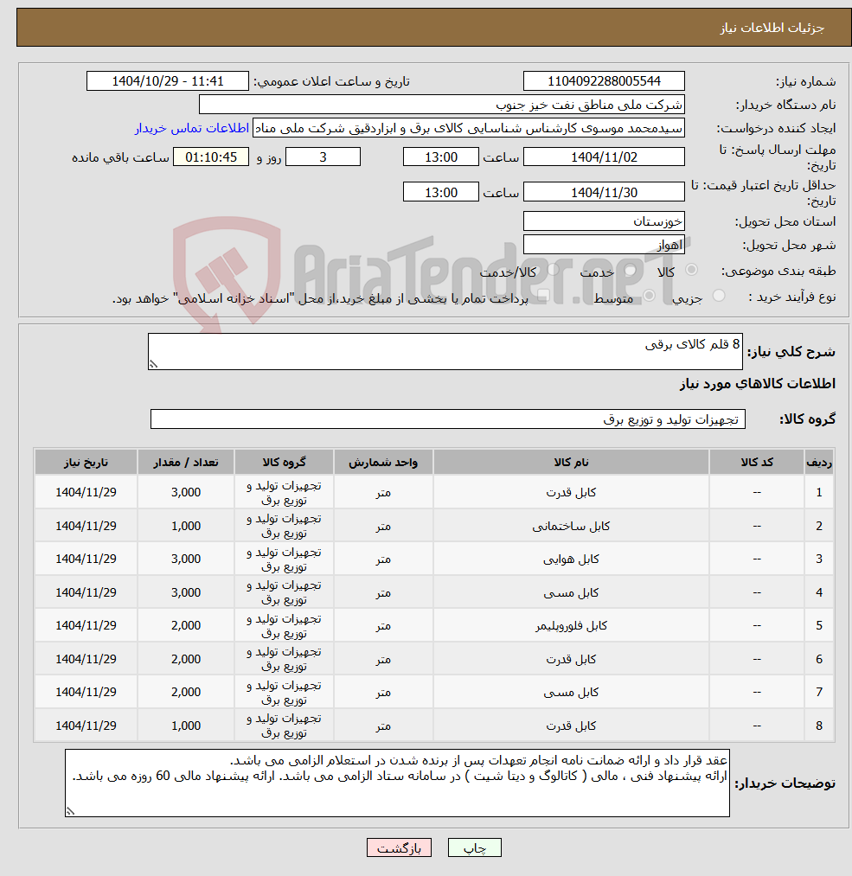Click the requester field سیدمحمد موسوی

tap(469, 128)
